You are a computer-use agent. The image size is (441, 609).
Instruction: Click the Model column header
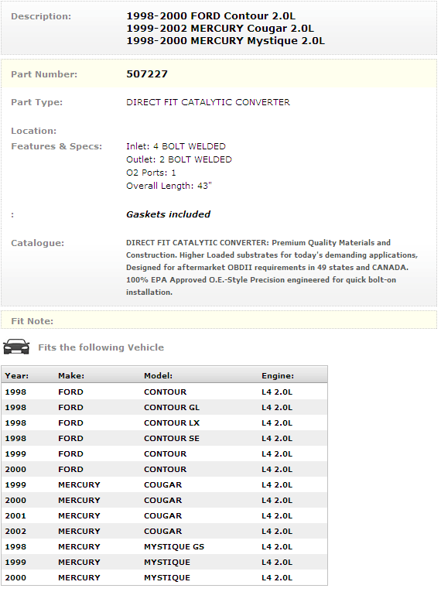158,375
